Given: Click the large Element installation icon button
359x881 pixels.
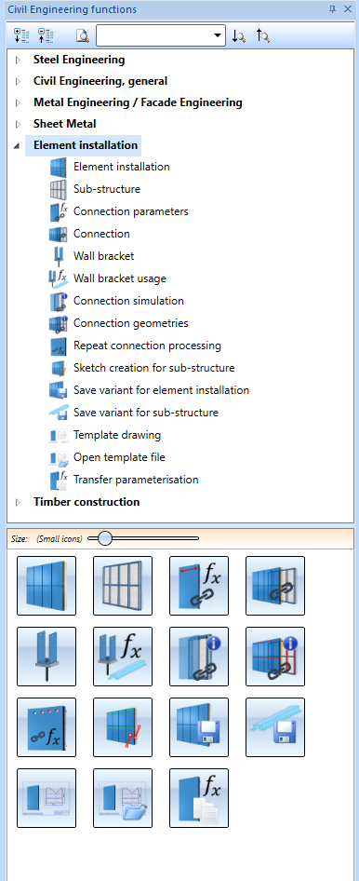Looking at the screenshot, I should [x=47, y=586].
